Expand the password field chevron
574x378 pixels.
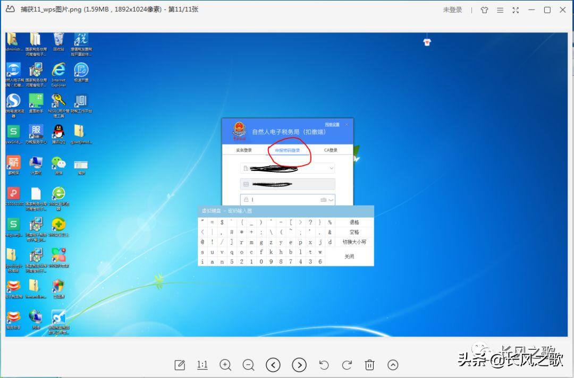coord(331,200)
